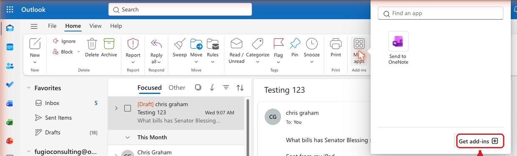The image size is (517, 156).
Task: Open the Block dropdown arrow
Action: click(78, 52)
